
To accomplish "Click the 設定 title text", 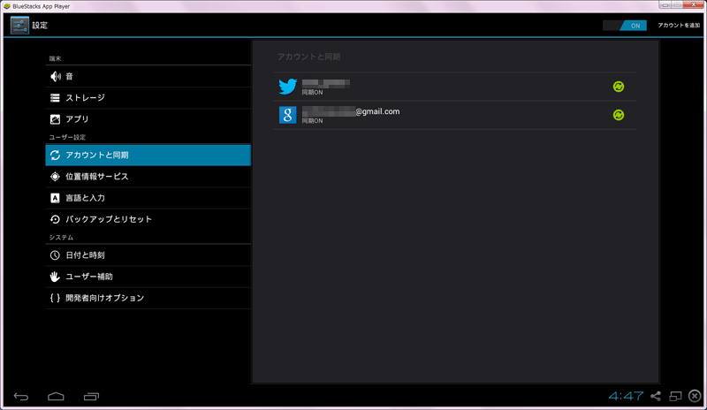I will (x=40, y=26).
